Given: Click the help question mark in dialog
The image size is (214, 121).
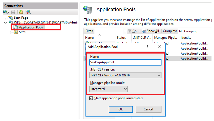Looking at the screenshot, I should [147, 47].
